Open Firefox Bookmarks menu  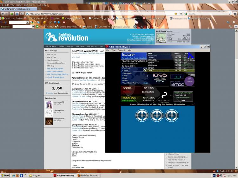point(29,5)
